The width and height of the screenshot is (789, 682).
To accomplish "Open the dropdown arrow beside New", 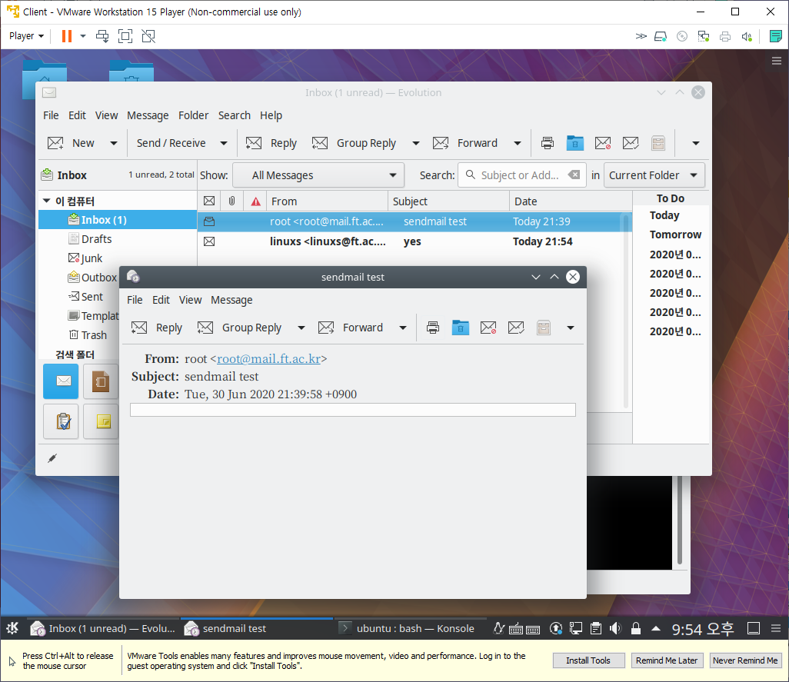I will pyautogui.click(x=114, y=143).
